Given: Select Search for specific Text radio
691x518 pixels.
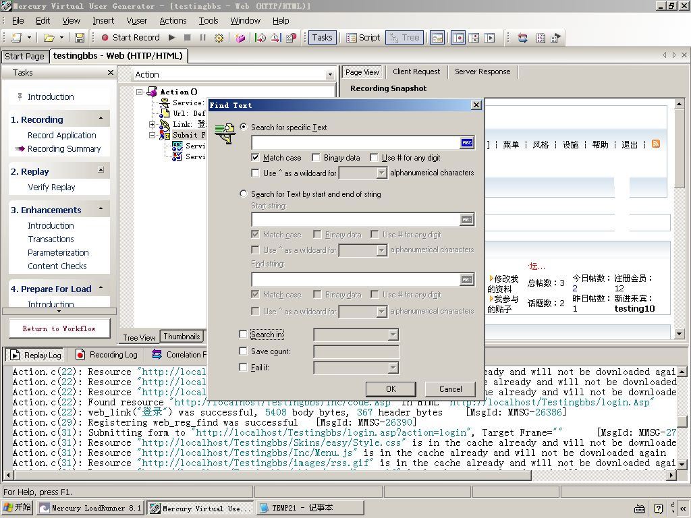Looking at the screenshot, I should (x=243, y=127).
